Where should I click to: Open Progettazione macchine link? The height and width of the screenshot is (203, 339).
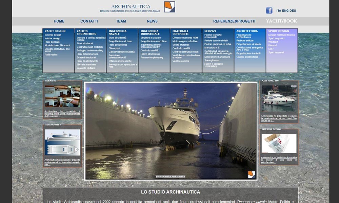(154, 41)
